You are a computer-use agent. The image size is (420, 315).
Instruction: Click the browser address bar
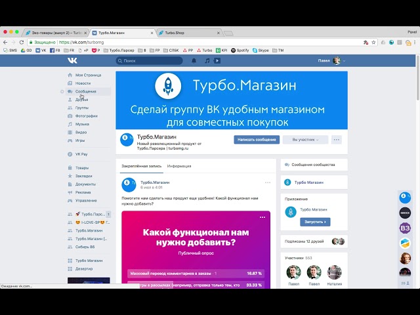196,42
